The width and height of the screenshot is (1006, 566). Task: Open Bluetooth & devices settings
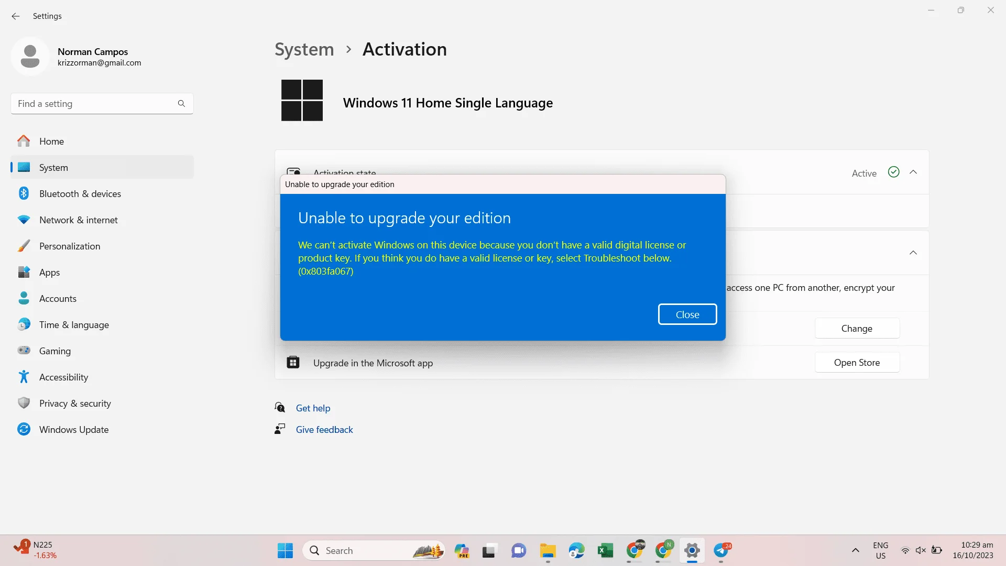(x=102, y=193)
